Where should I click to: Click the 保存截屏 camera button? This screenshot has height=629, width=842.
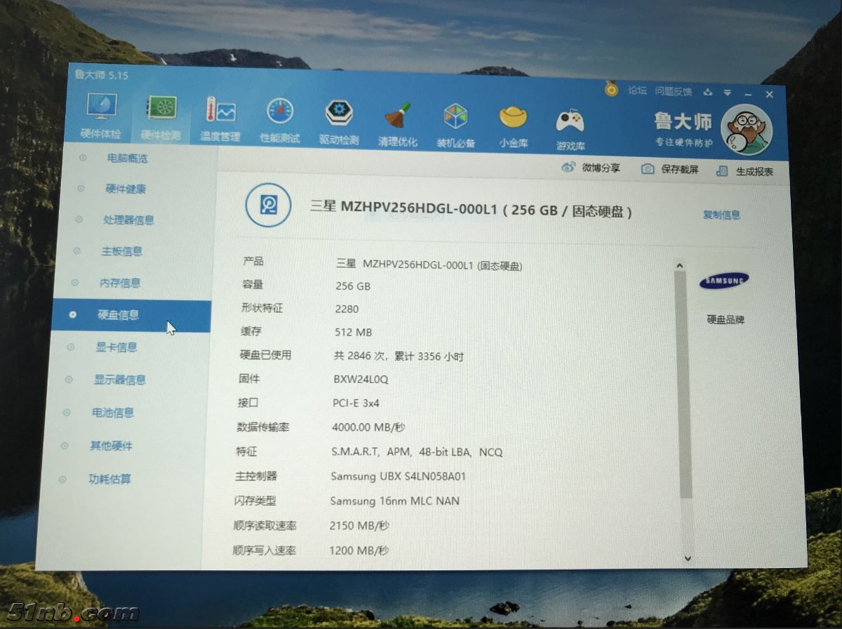click(x=671, y=170)
